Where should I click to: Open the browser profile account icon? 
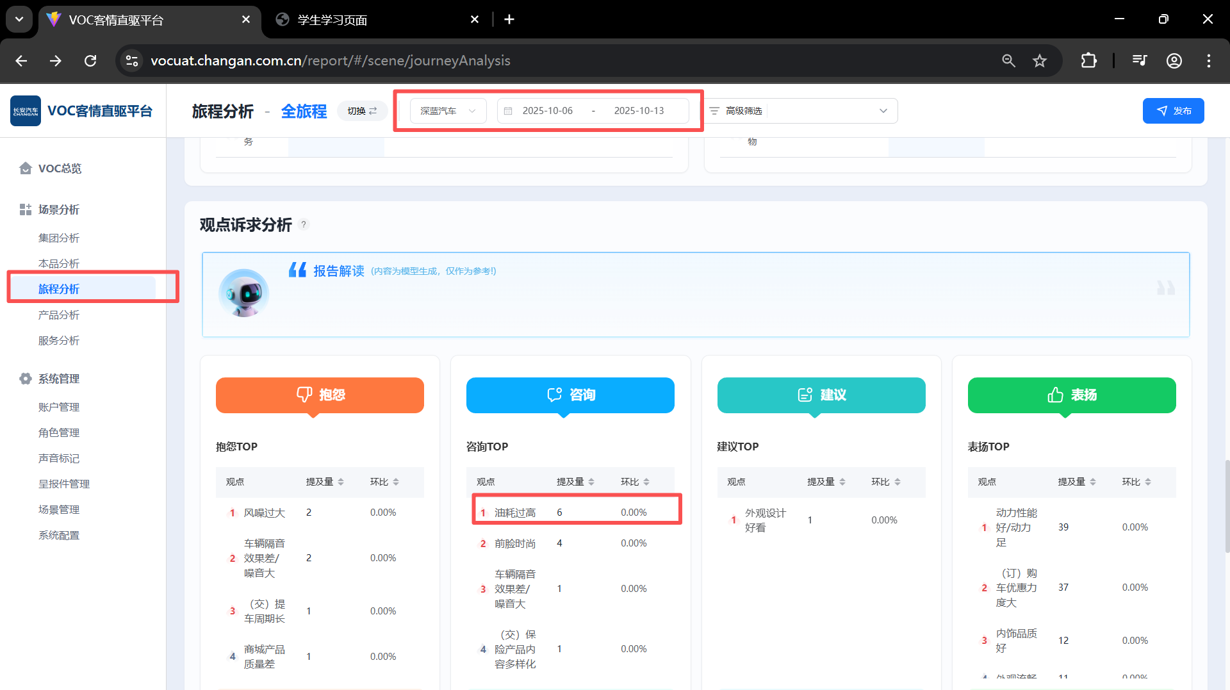coord(1174,61)
